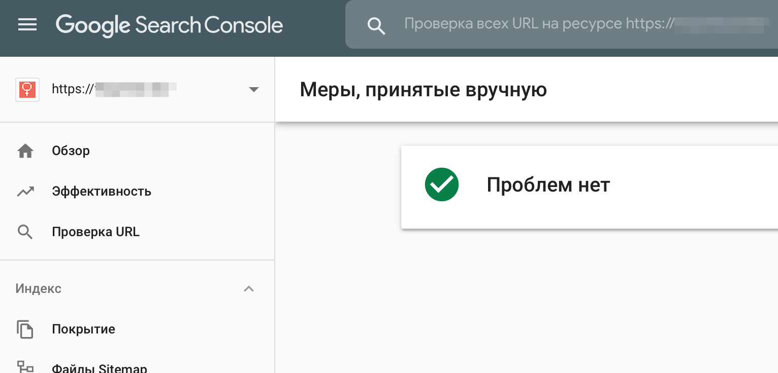Click the Google Search Console logo
The width and height of the screenshot is (778, 373).
tap(169, 25)
